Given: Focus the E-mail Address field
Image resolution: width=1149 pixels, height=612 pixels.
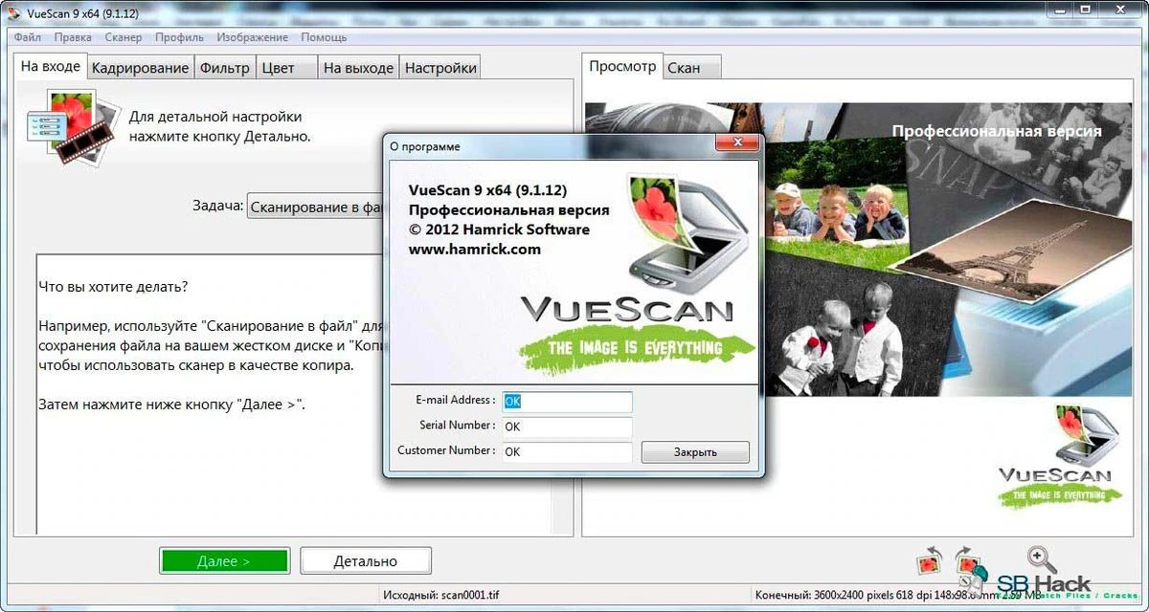Looking at the screenshot, I should (567, 402).
